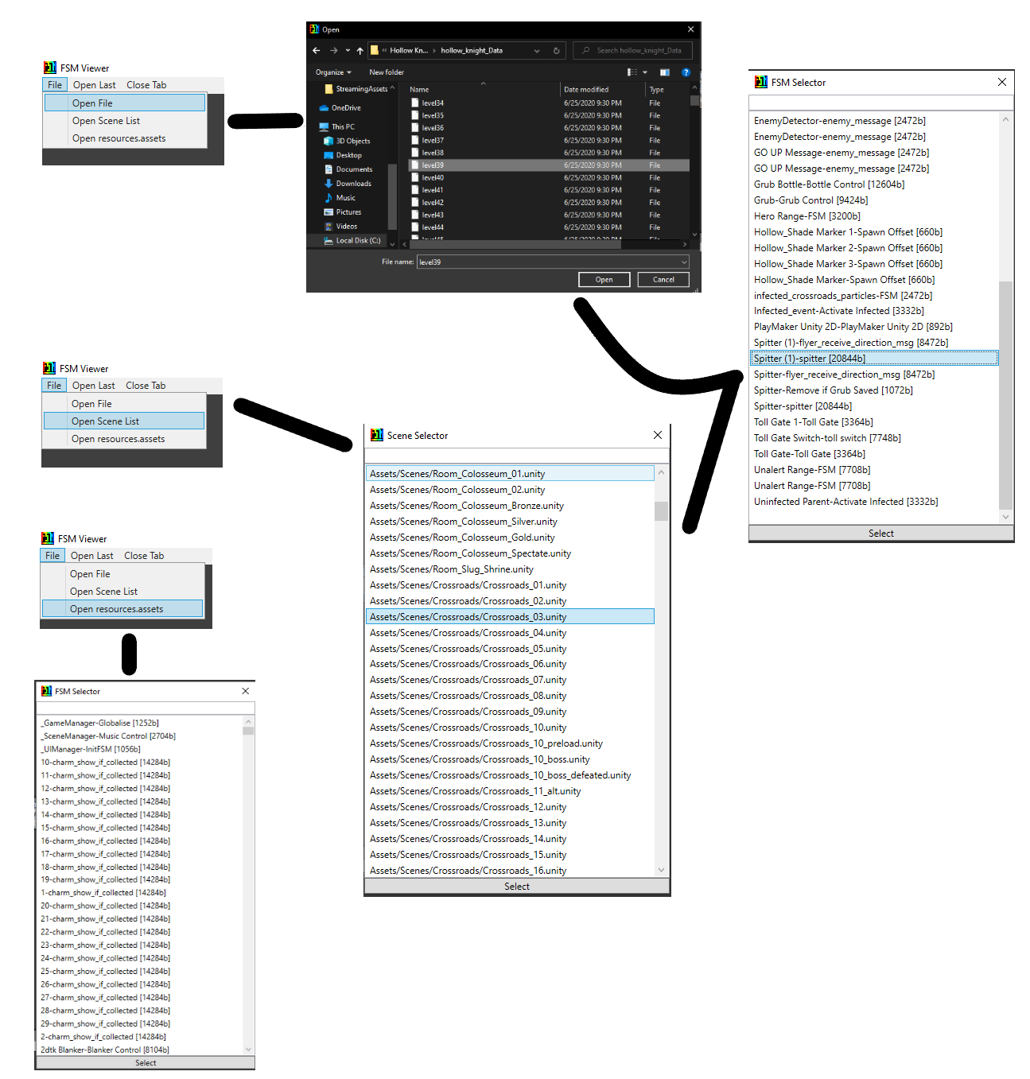The image size is (1030, 1079).
Task: Open Music in the navigation pane
Action: [340, 198]
